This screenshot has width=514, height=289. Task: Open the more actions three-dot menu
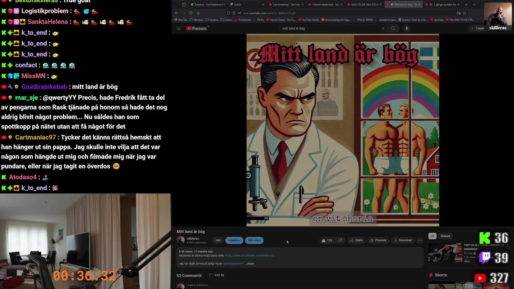coord(420,240)
